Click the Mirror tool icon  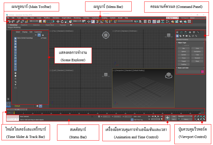pyautogui.click(x=136, y=21)
